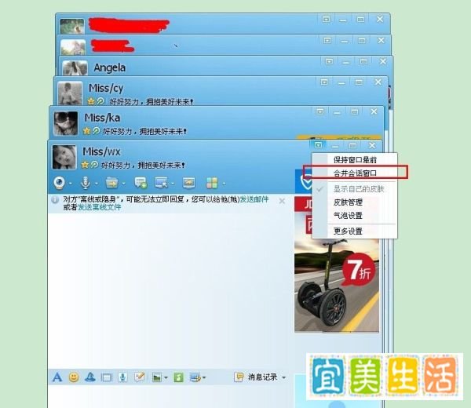Expand send file dropdown arrow

(x=123, y=184)
